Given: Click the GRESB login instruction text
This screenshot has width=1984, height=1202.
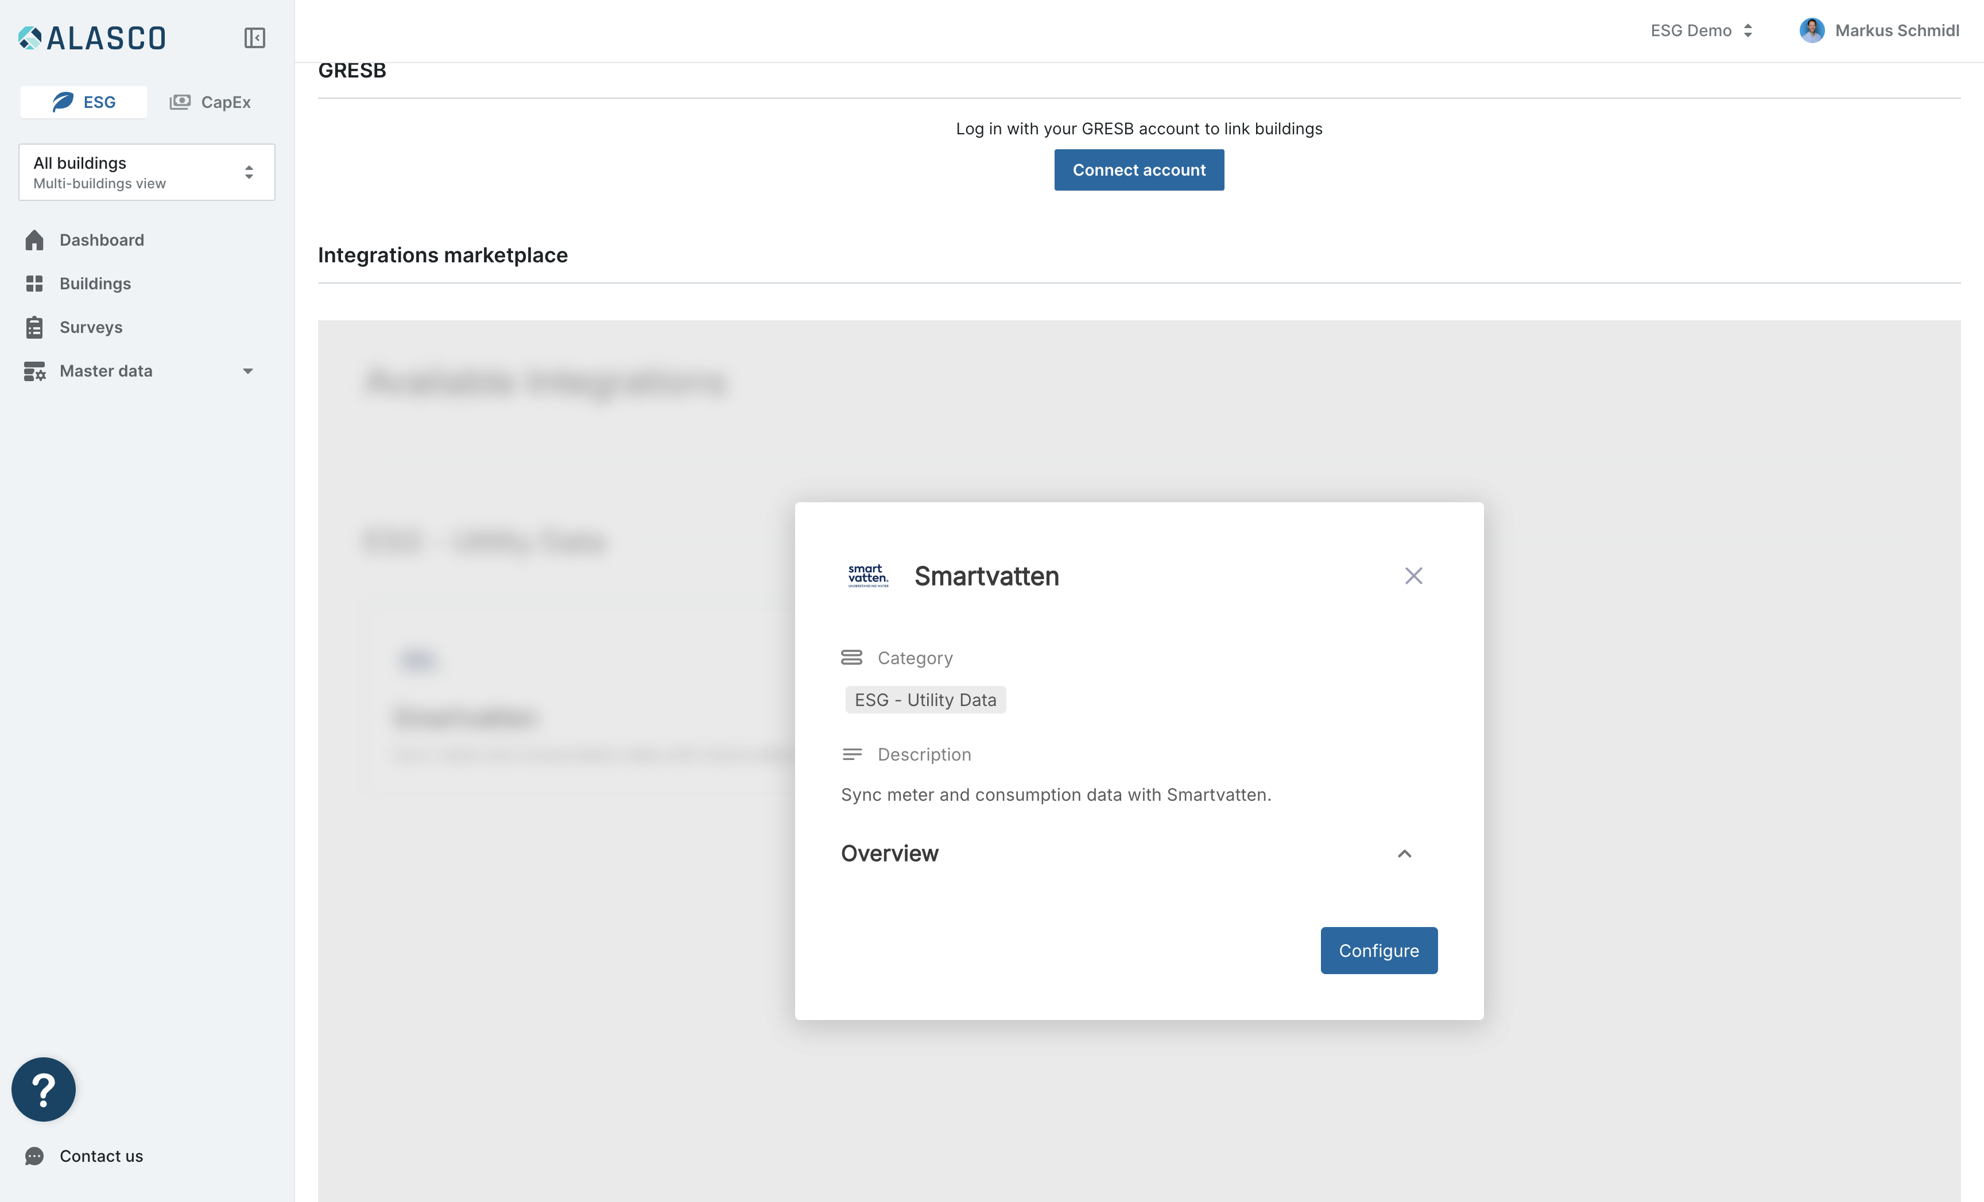Looking at the screenshot, I should tap(1138, 129).
